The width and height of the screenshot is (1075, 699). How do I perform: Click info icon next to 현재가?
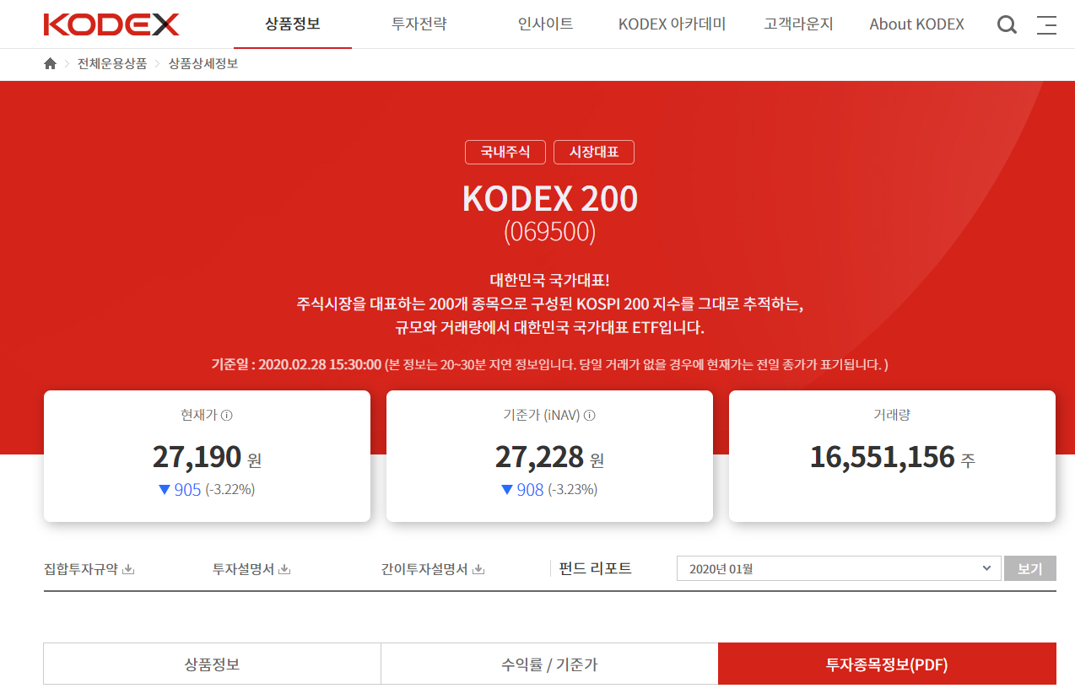click(x=226, y=415)
